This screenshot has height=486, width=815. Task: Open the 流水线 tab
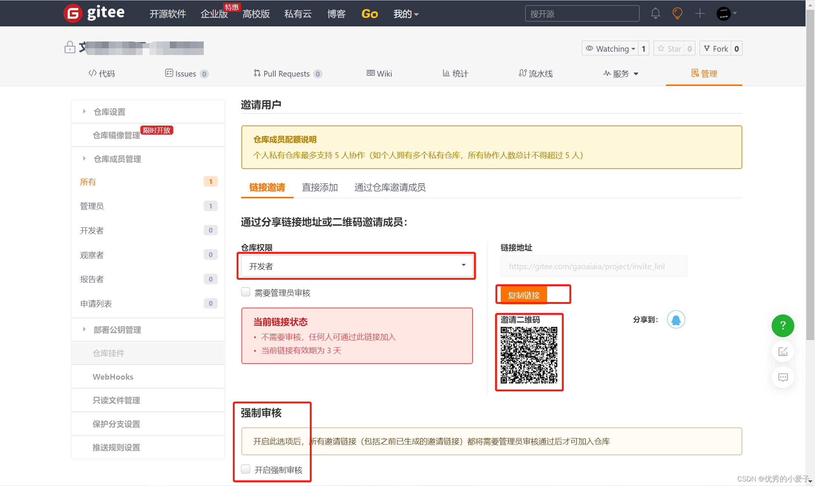536,74
